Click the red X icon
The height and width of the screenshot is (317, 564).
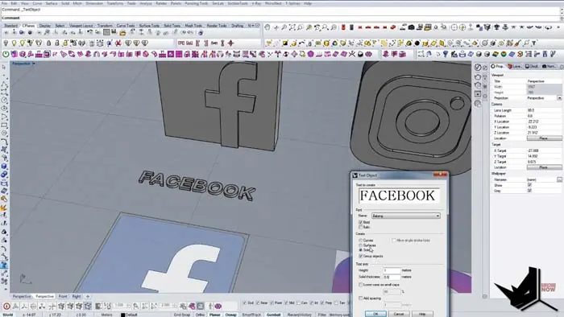[118, 43]
